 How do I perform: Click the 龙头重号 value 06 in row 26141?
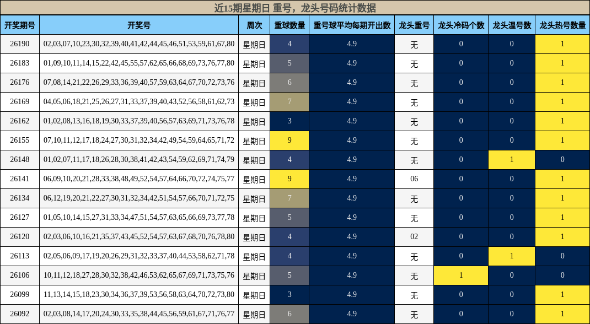point(414,179)
